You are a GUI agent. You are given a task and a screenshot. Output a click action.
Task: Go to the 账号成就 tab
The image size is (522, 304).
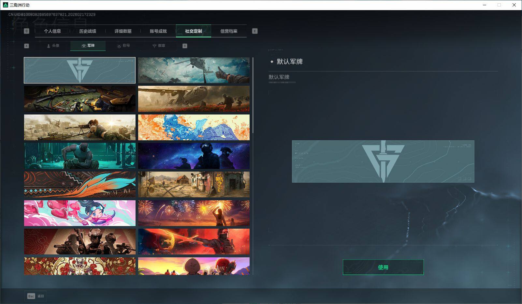point(158,31)
